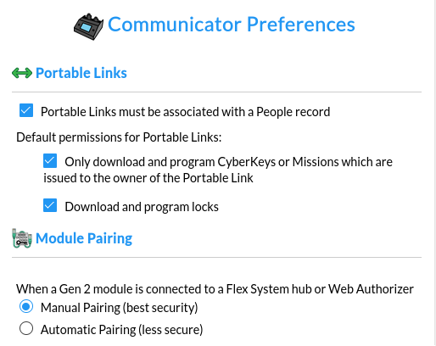Viewport: 436px width, 346px height.
Task: Uncheck Portable Links must be associated checkbox
Action: [26, 110]
